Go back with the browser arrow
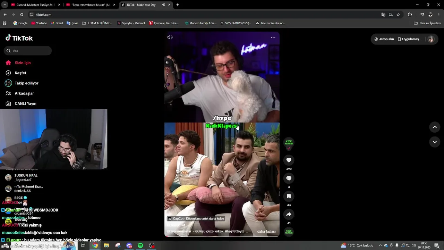Image resolution: width=444 pixels, height=250 pixels. click(5, 15)
